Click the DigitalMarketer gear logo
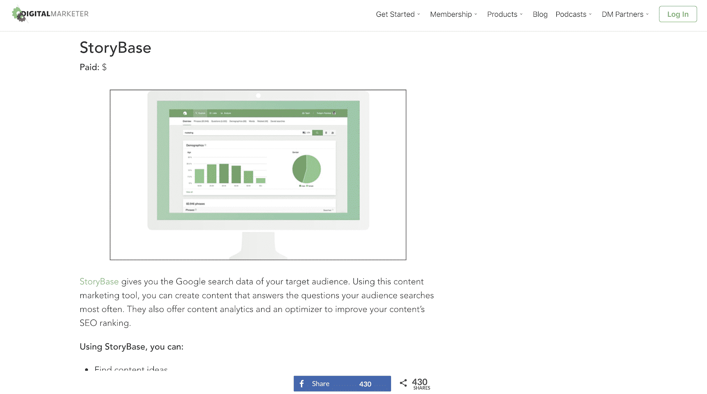The height and width of the screenshot is (394, 707). 19,14
